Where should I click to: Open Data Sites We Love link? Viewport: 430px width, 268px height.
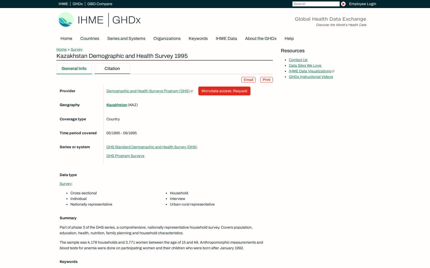click(x=305, y=65)
